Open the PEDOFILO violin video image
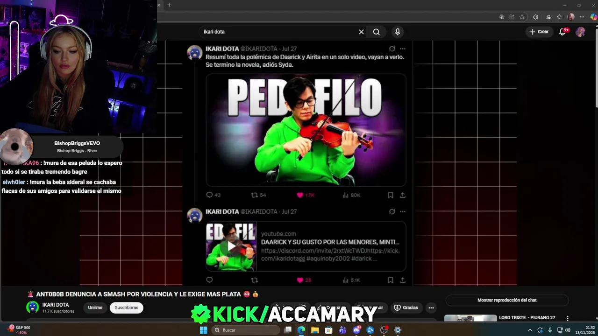Screen dimensions: 598x336 (306, 130)
